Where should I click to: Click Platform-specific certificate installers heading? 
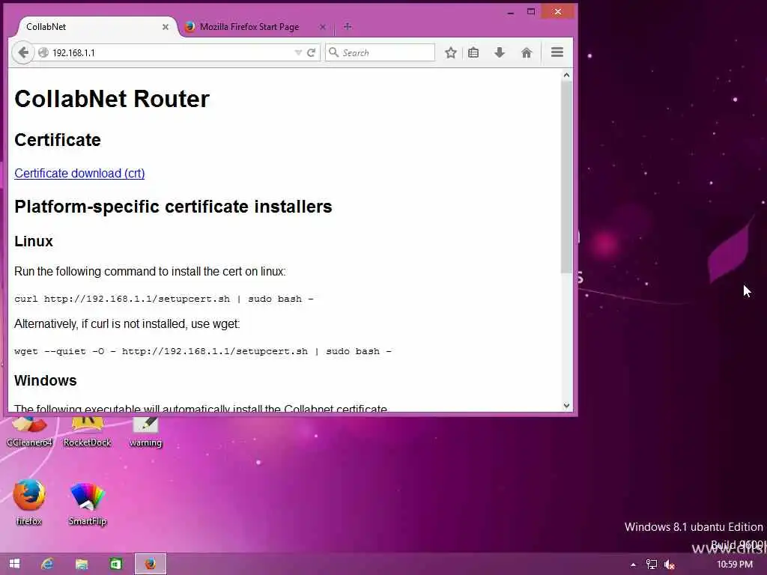coord(173,207)
